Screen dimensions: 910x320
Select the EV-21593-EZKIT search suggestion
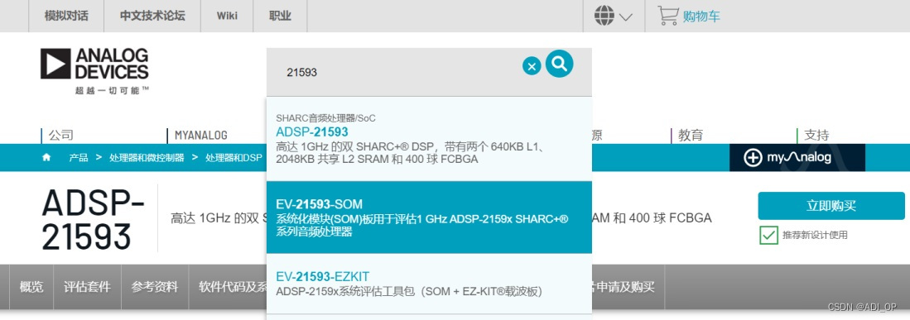pyautogui.click(x=429, y=284)
